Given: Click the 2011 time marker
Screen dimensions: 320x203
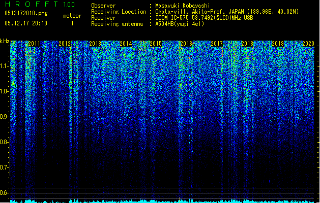Looking at the screenshot, I should tap(34, 44).
